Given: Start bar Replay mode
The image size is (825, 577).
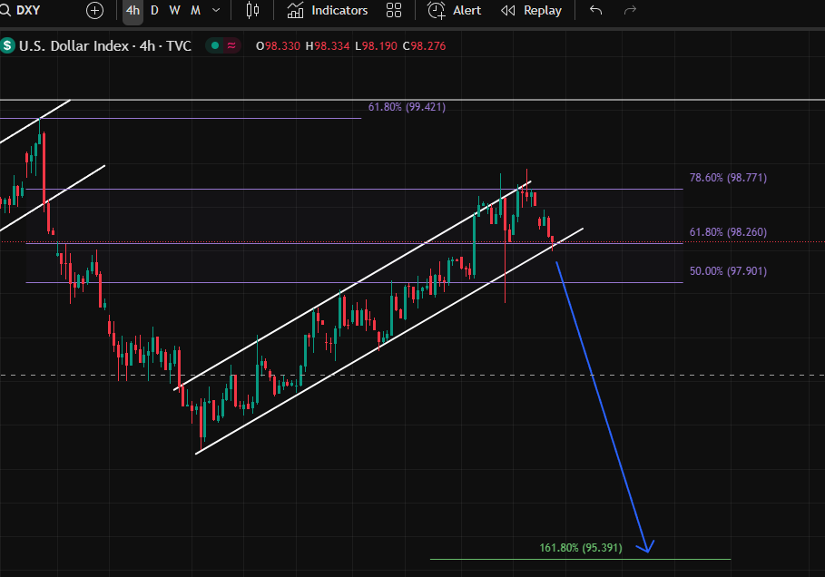Looking at the screenshot, I should pyautogui.click(x=531, y=11).
